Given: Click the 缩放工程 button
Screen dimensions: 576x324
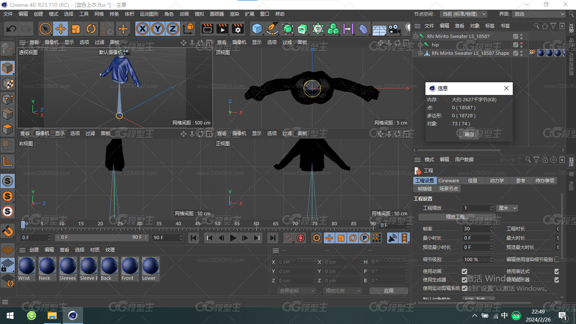Looking at the screenshot, I should coord(457,217).
